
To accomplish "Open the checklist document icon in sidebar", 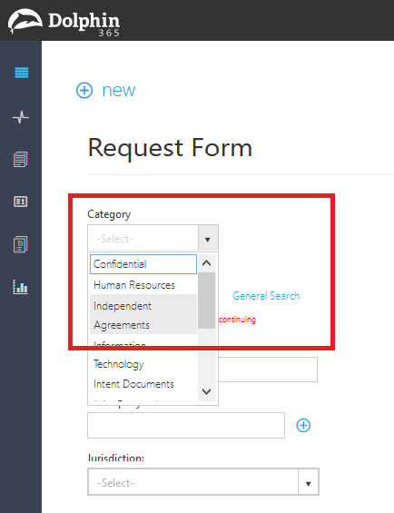I will [x=21, y=244].
